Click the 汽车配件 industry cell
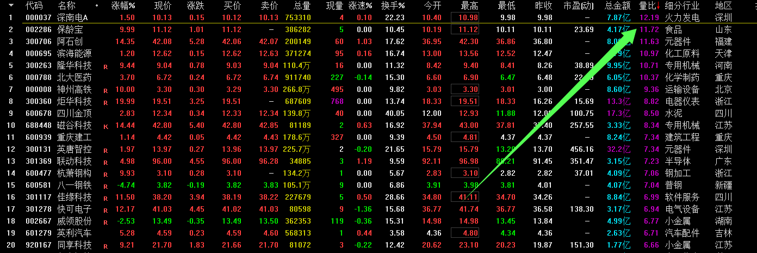The width and height of the screenshot is (757, 253). point(682,233)
